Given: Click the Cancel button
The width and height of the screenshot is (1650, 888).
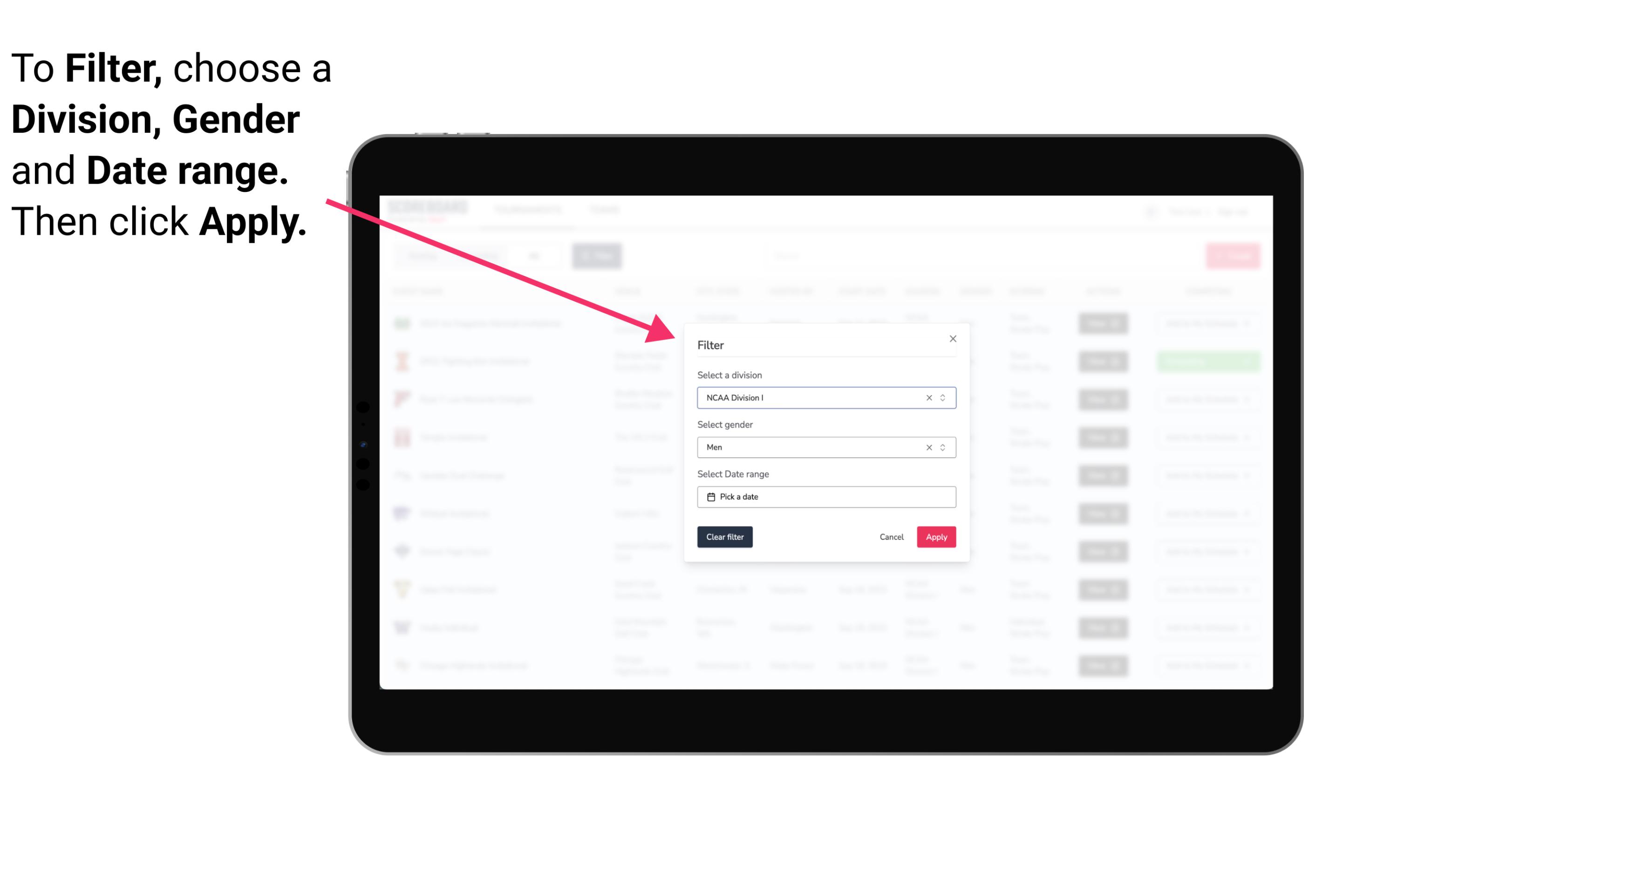Looking at the screenshot, I should click(x=892, y=537).
